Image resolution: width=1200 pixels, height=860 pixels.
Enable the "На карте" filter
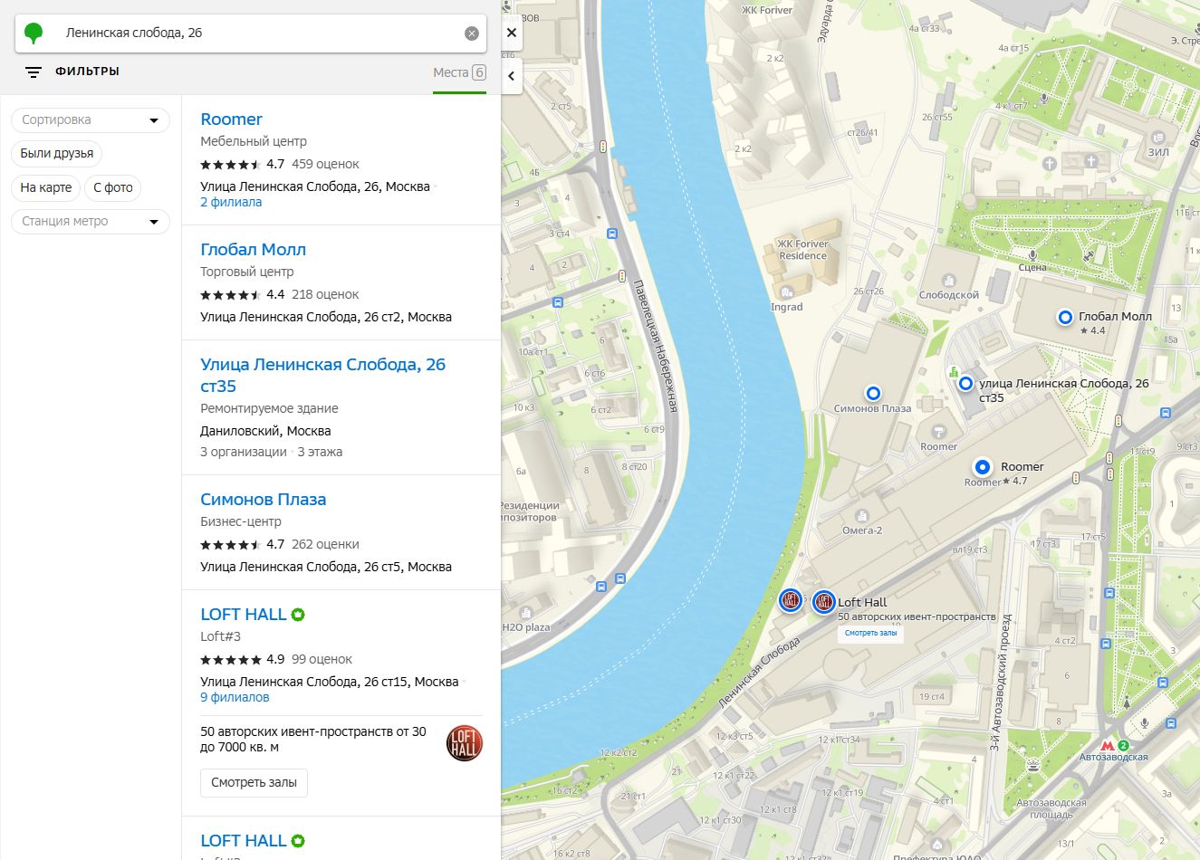(x=46, y=187)
